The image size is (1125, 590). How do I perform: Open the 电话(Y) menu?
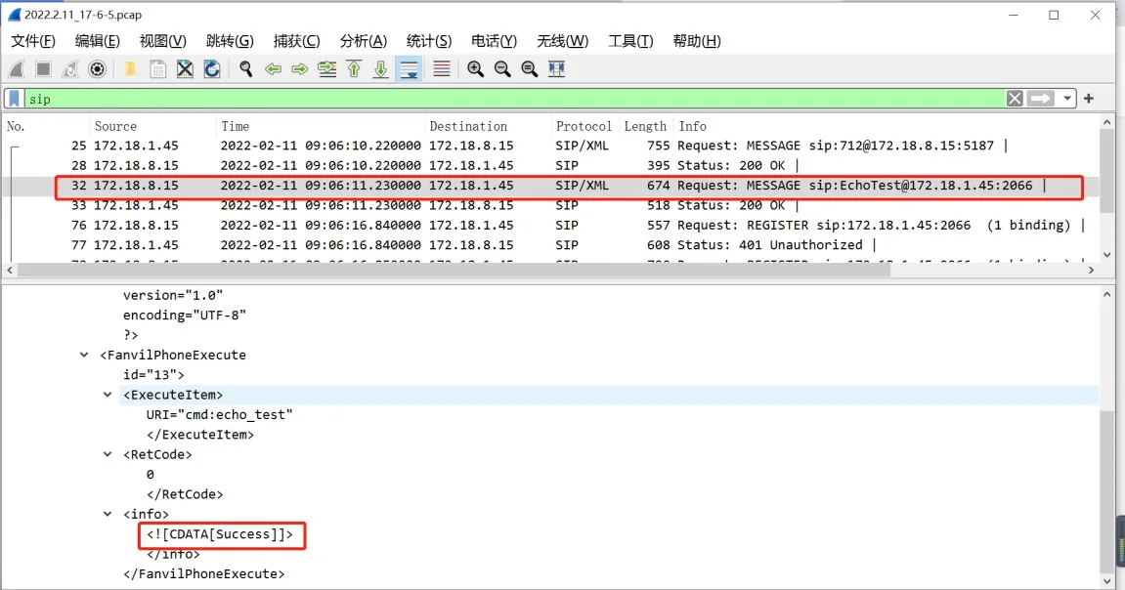(494, 41)
